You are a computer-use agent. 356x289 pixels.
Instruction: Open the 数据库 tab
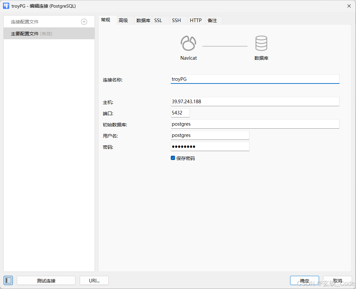click(143, 20)
